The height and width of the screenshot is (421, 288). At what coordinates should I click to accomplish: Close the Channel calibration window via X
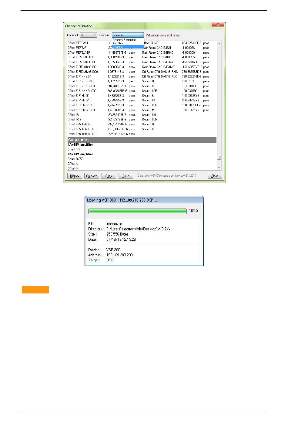[x=218, y=25]
